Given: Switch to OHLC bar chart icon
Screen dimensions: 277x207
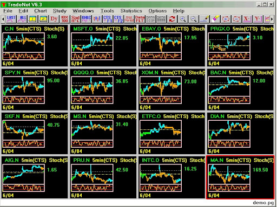Looking at the screenshot, I should 86,19.
